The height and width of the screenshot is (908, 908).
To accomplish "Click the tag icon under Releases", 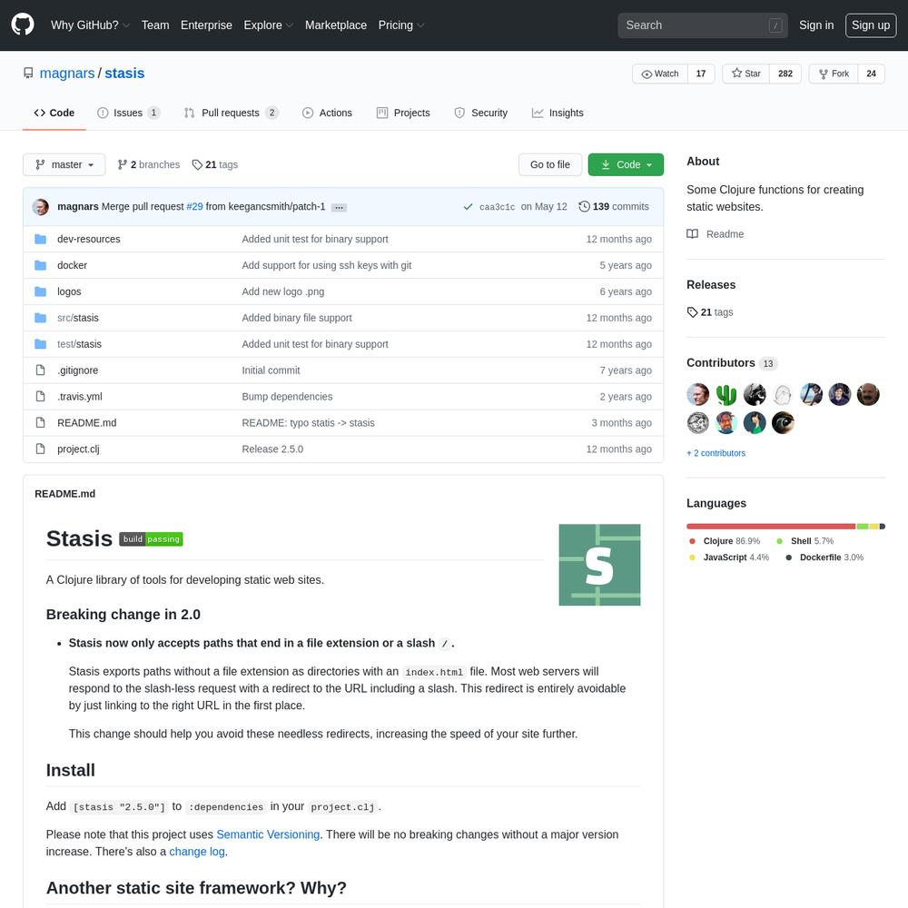I will pos(692,312).
